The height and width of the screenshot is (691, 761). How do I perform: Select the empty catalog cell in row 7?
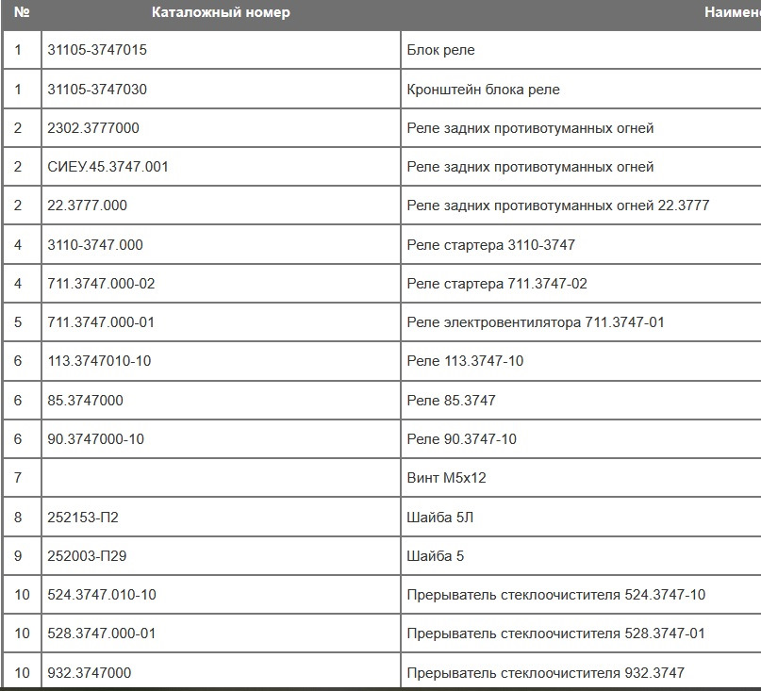click(x=221, y=478)
